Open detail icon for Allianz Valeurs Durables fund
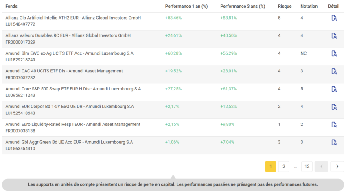Viewport: 346px width, 193px height. (334, 36)
